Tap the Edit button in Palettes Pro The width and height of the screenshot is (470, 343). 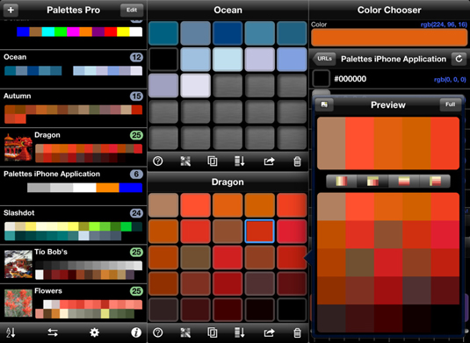point(132,11)
